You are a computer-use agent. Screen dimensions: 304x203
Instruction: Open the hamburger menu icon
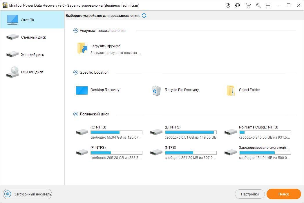click(x=268, y=6)
